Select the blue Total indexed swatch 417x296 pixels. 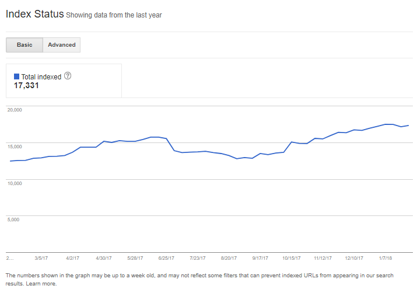point(16,76)
